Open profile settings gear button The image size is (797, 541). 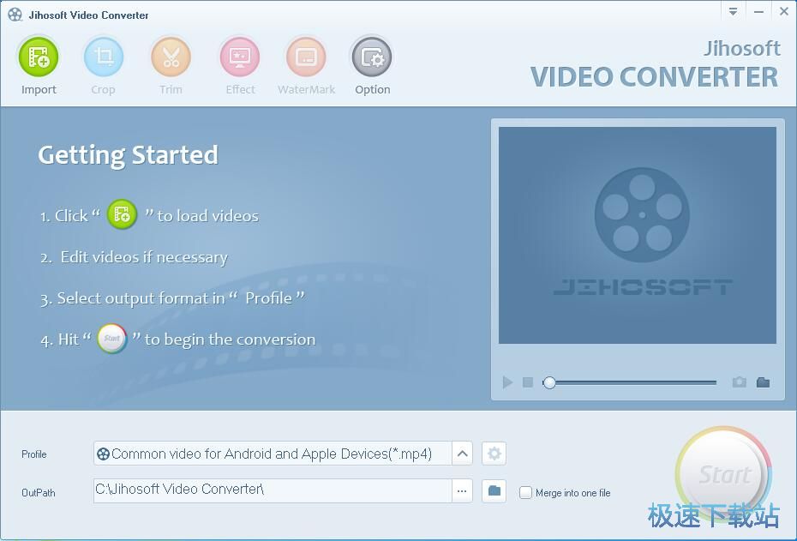pyautogui.click(x=494, y=454)
